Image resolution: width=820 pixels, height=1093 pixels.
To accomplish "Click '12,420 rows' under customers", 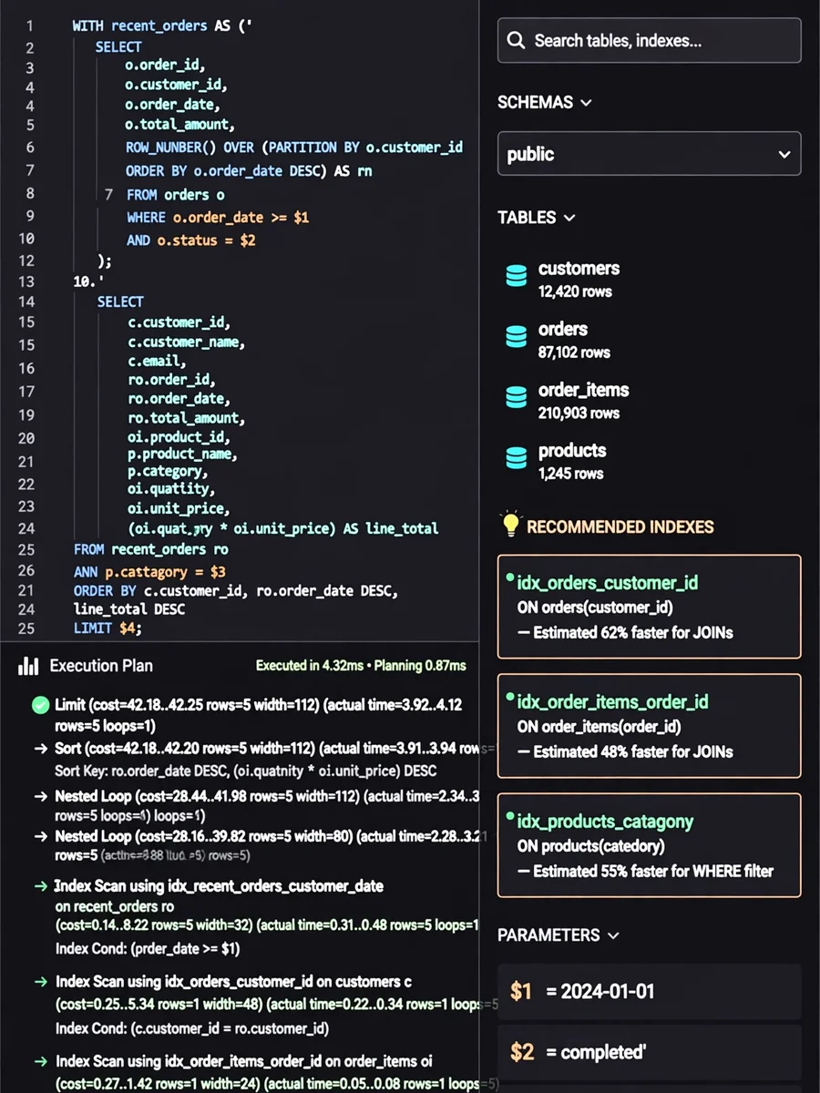I will tap(575, 291).
